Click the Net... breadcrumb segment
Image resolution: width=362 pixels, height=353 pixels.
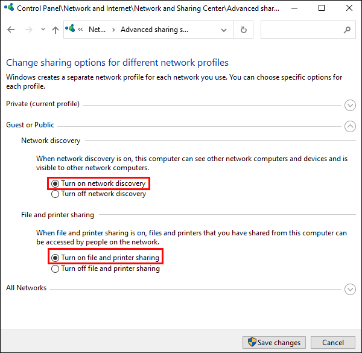pos(97,30)
